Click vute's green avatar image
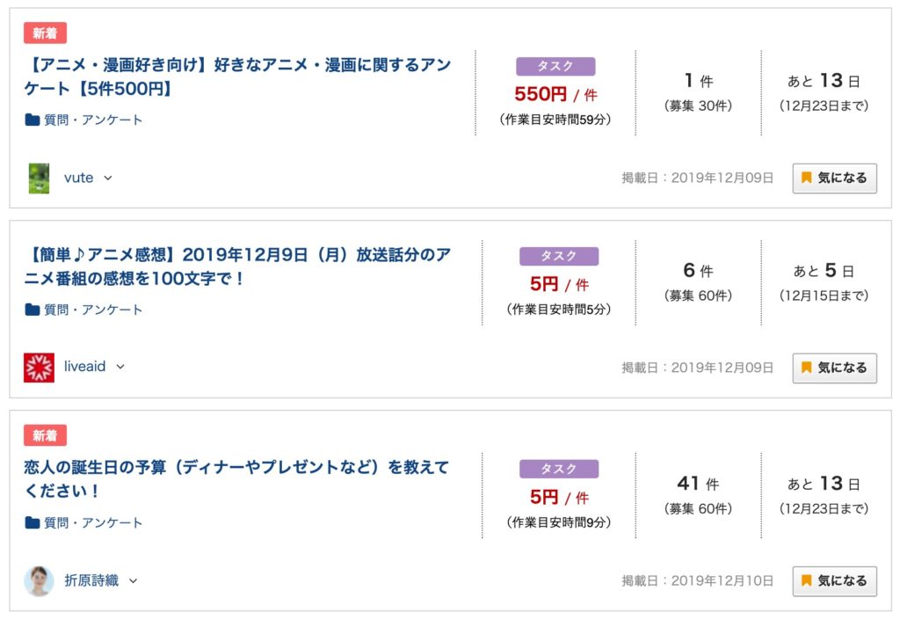This screenshot has height=620, width=900. click(39, 178)
